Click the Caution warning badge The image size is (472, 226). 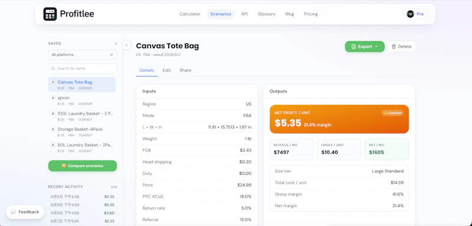[x=393, y=113]
